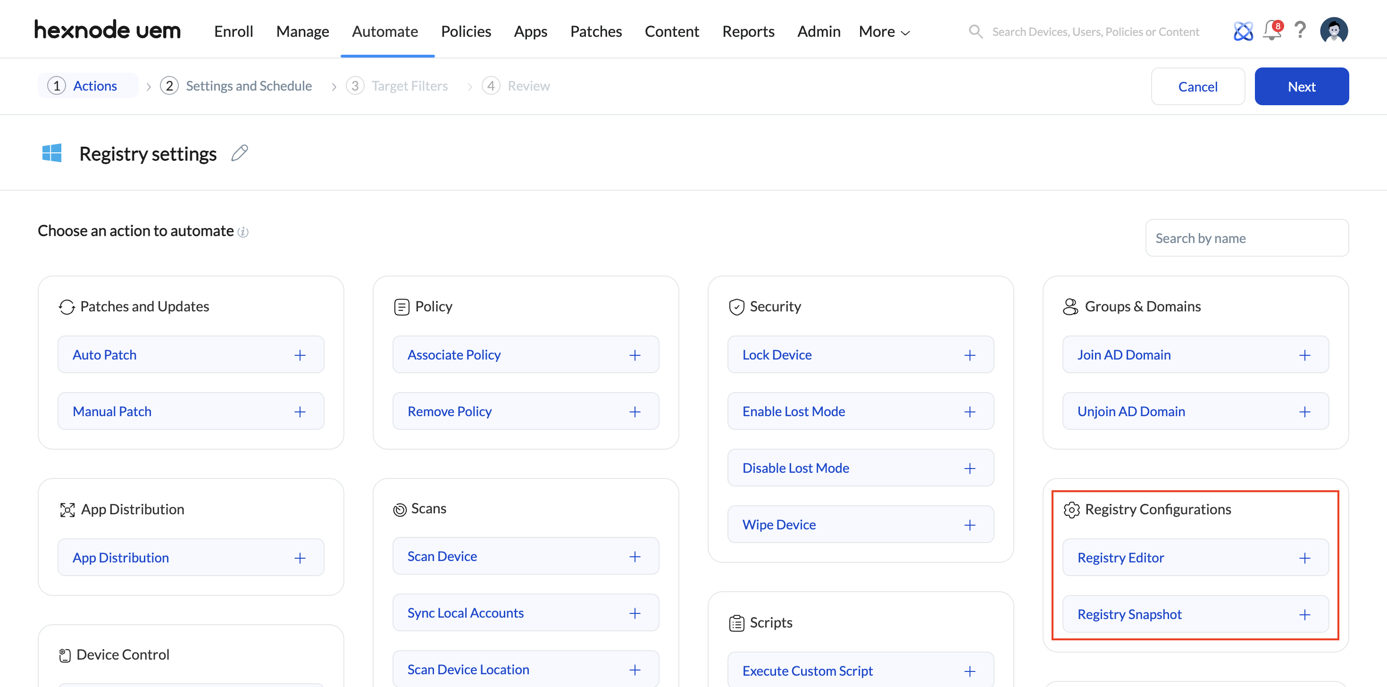Switch to the Reports tab
1387x687 pixels.
[748, 32]
